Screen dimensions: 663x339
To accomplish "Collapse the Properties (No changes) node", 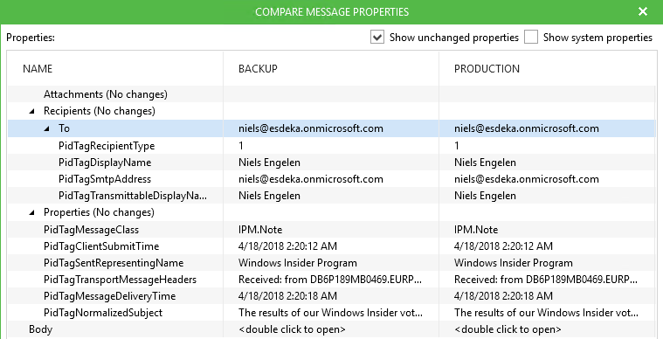I will click(x=32, y=212).
